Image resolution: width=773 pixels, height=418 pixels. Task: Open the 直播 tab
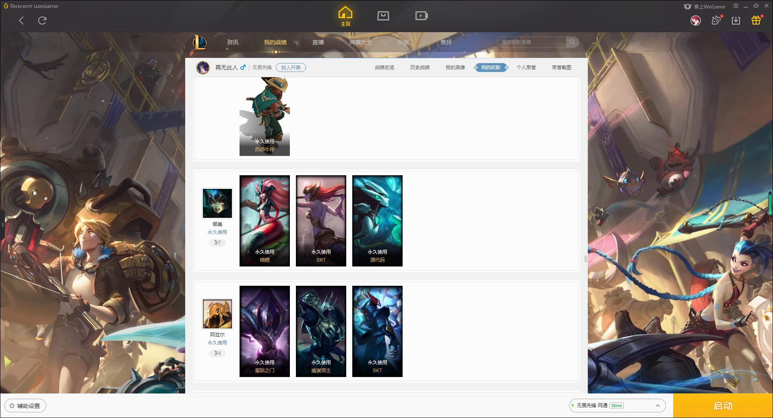click(318, 42)
